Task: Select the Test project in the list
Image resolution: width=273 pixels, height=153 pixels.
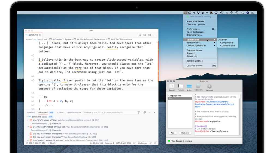Action: coord(180,98)
